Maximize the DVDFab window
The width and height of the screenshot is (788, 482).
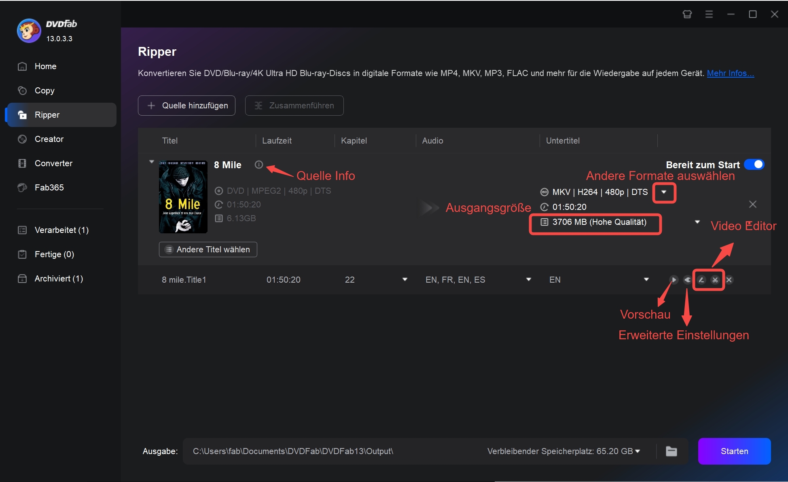pos(752,14)
